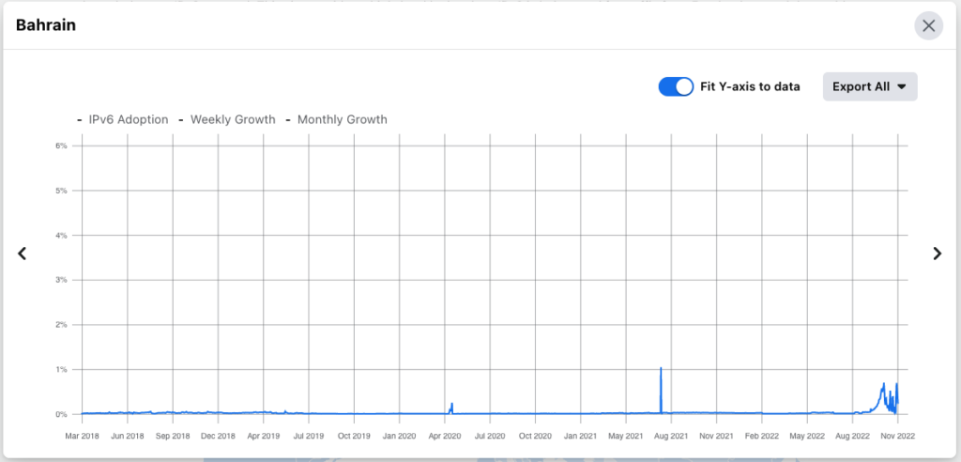Click the Feb 2022 x-axis label
The width and height of the screenshot is (961, 462).
pos(762,436)
